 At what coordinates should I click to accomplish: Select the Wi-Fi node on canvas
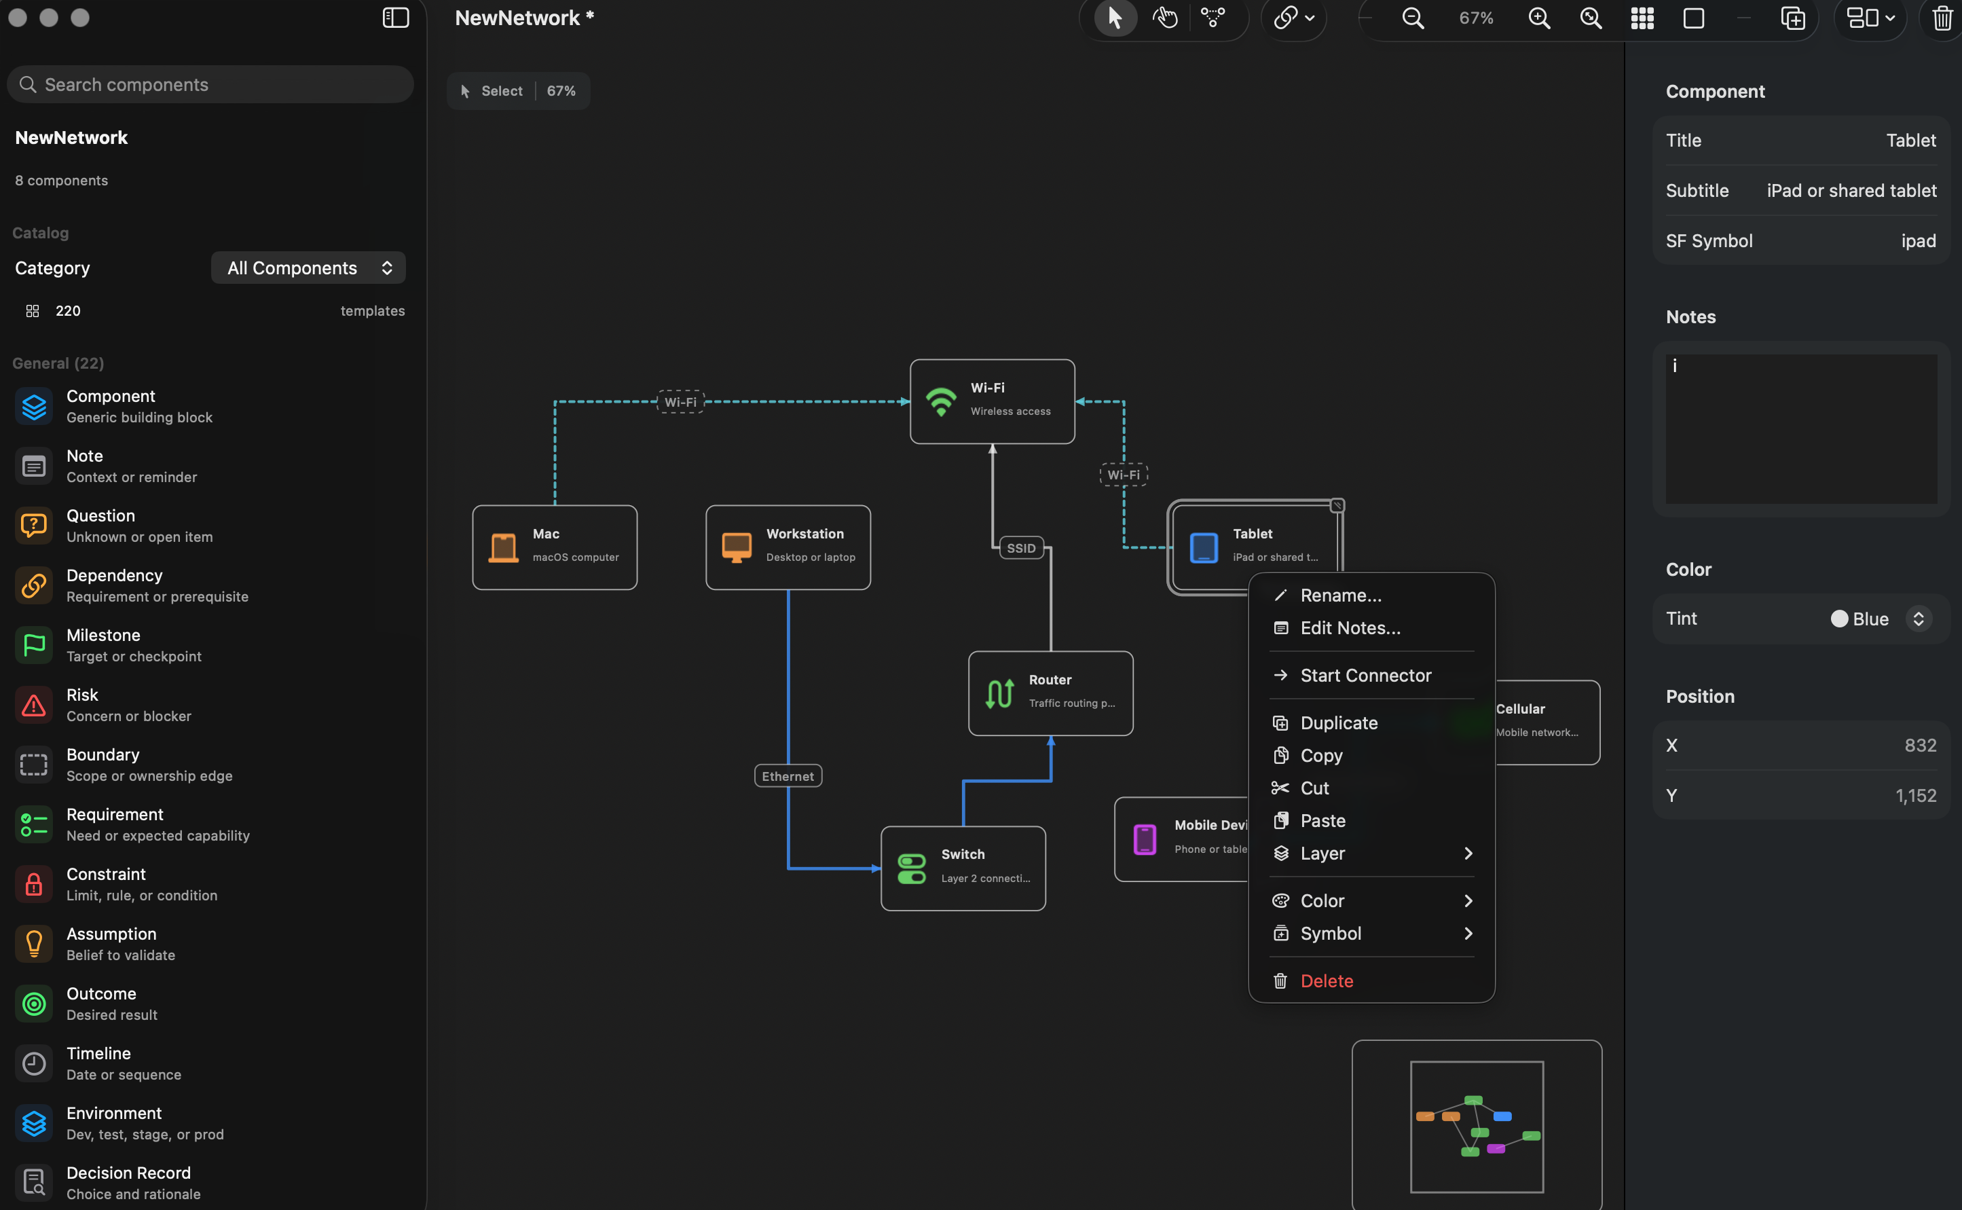[993, 401]
